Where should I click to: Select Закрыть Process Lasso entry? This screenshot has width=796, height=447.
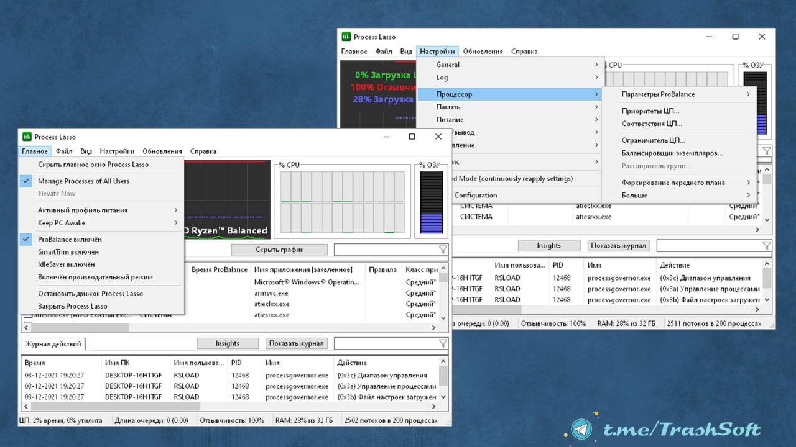click(x=73, y=306)
